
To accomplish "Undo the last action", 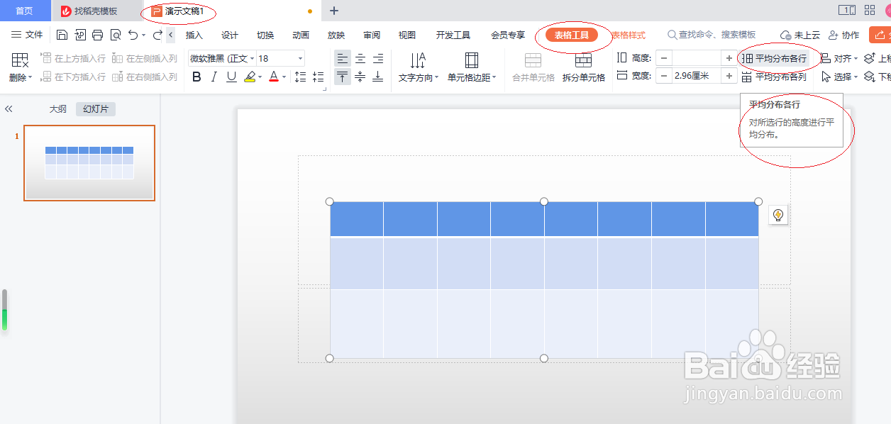I will [x=133, y=35].
